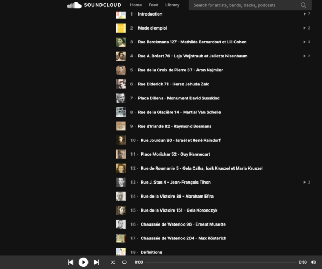The width and height of the screenshot is (322, 269).
Task: Click thumbnail for Hersz Jehuda Zalc track
Action: (121, 84)
